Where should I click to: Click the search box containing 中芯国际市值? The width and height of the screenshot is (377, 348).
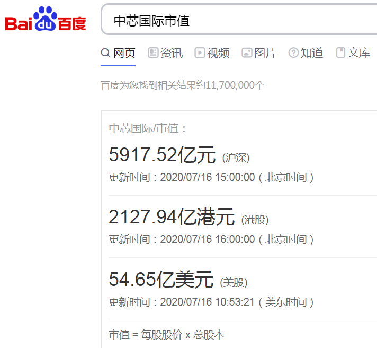(239, 20)
